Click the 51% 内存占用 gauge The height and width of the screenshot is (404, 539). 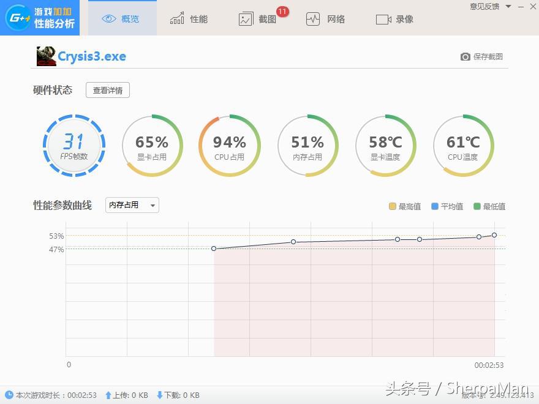click(x=307, y=146)
